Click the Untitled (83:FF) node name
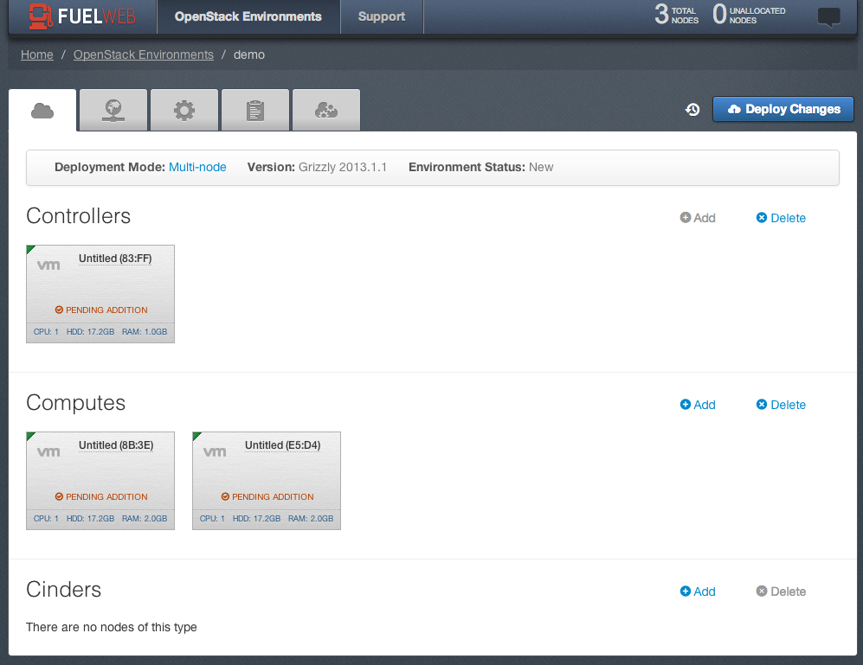Image resolution: width=863 pixels, height=665 pixels. [115, 259]
